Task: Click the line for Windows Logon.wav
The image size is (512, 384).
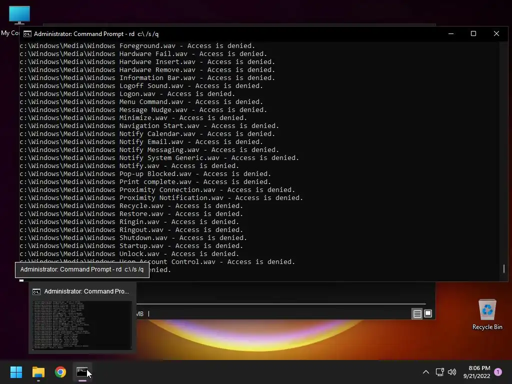Action: point(127,93)
